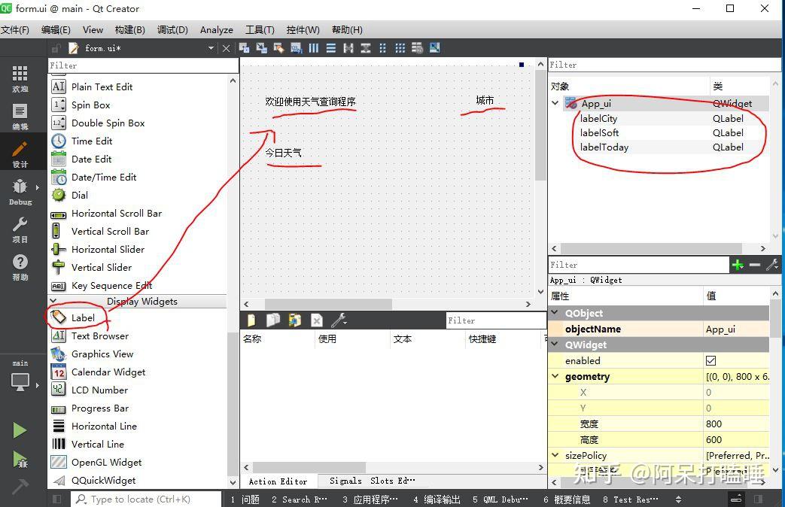The height and width of the screenshot is (507, 785).
Task: Click the Break Layout toolbar icon
Action: click(x=417, y=48)
